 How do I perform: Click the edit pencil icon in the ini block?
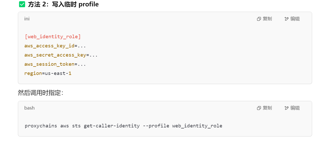[287, 19]
